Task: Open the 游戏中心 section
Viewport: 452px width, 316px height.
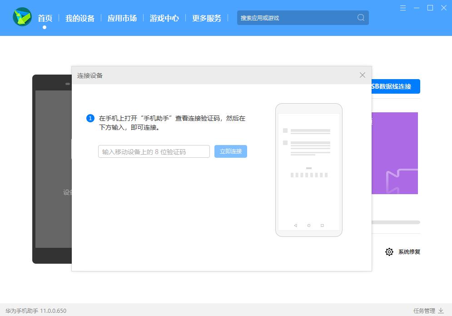Action: tap(164, 18)
